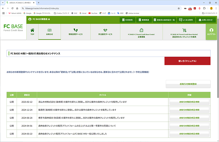Image resolution: width=219 pixels, height=142 pixels.
Task: Open 書類関連 in the top bar
Action: coord(144,20)
